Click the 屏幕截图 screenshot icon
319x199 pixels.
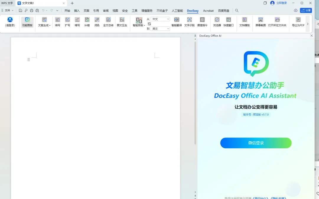pyautogui.click(x=261, y=20)
